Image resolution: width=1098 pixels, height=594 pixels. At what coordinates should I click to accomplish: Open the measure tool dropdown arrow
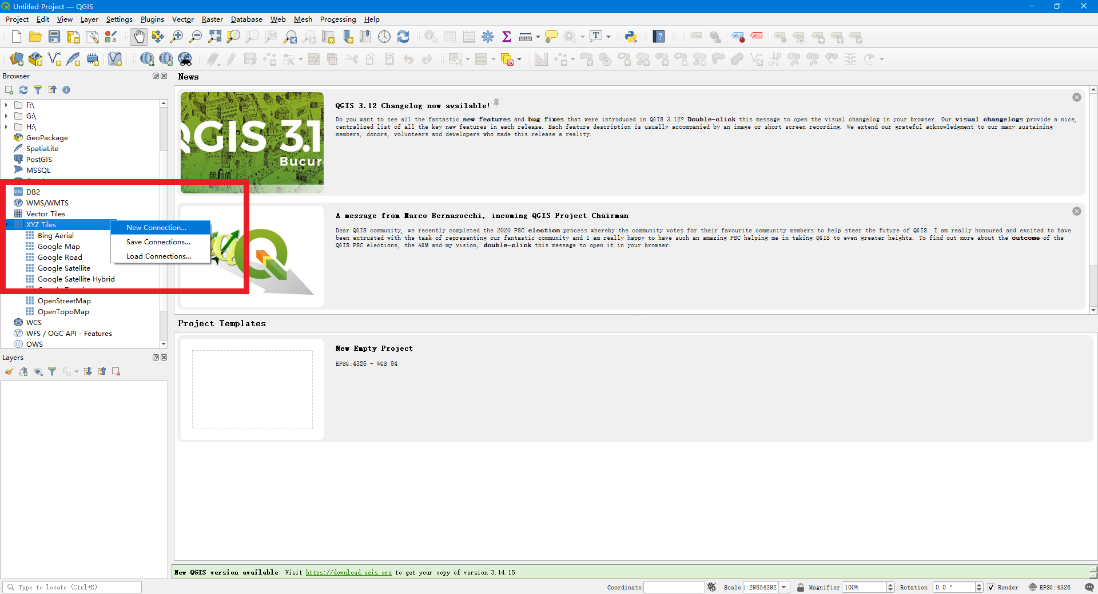click(x=538, y=37)
